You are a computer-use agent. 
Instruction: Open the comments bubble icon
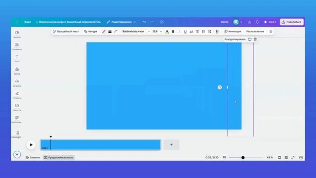point(257,22)
